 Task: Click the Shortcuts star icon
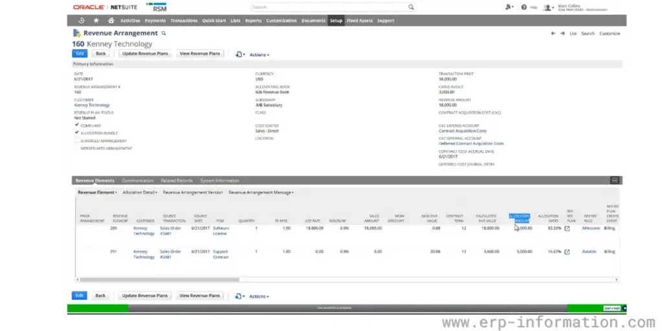96,21
